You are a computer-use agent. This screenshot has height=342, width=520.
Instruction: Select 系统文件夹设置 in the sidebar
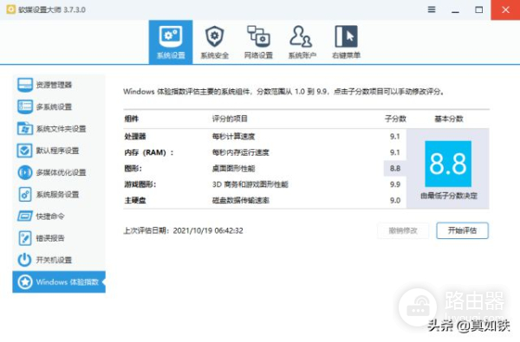tap(59, 129)
